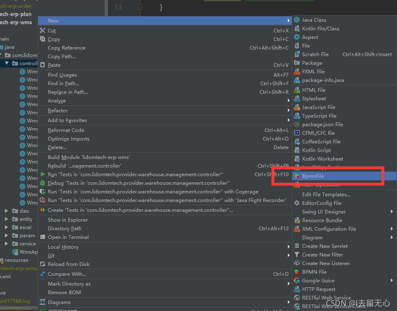Viewport: 397px width, 311px height.
Task: Choose the Resource Bundle icon
Action: 297,220
